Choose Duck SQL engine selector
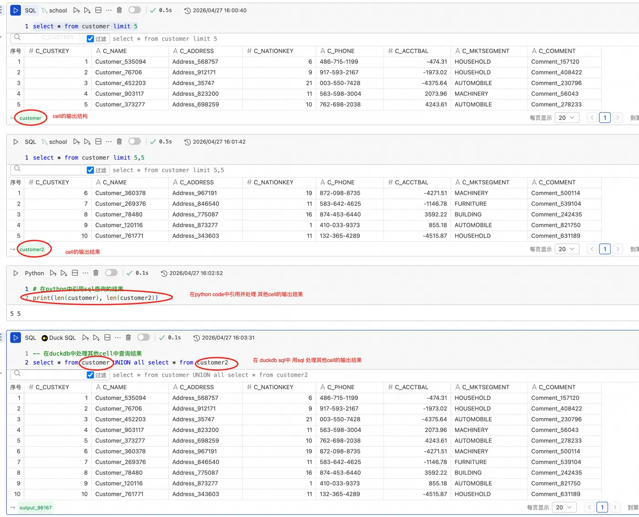 click(58, 338)
